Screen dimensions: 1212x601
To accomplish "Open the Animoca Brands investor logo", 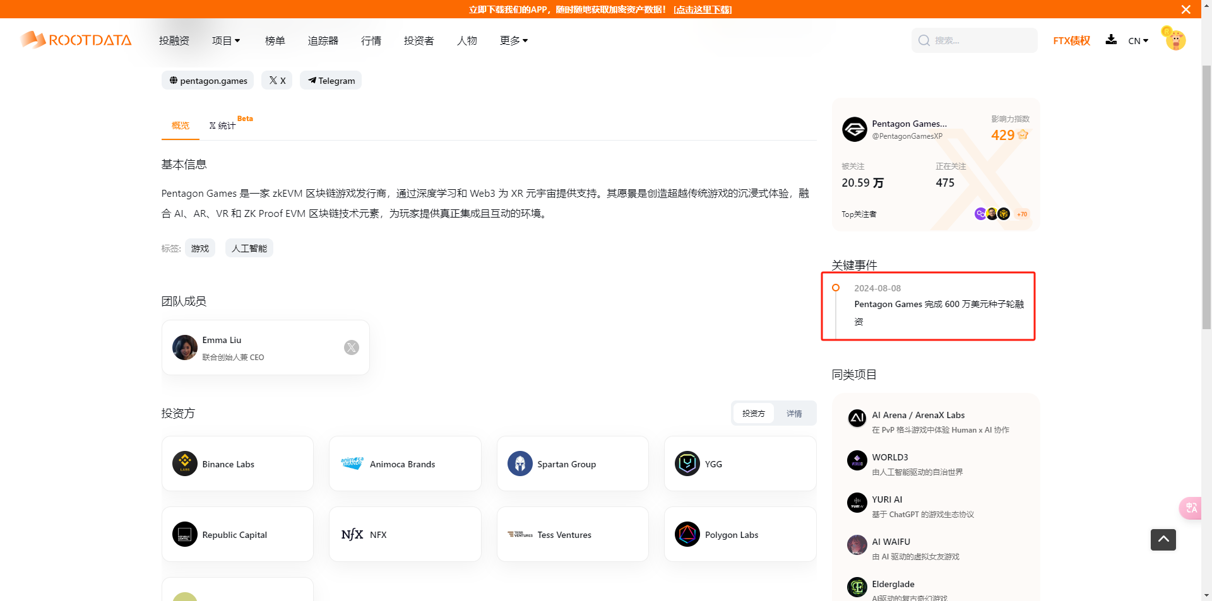I will 352,464.
